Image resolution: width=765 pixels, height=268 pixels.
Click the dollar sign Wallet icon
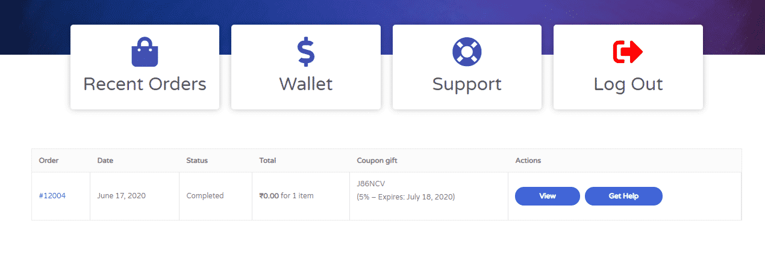point(306,52)
